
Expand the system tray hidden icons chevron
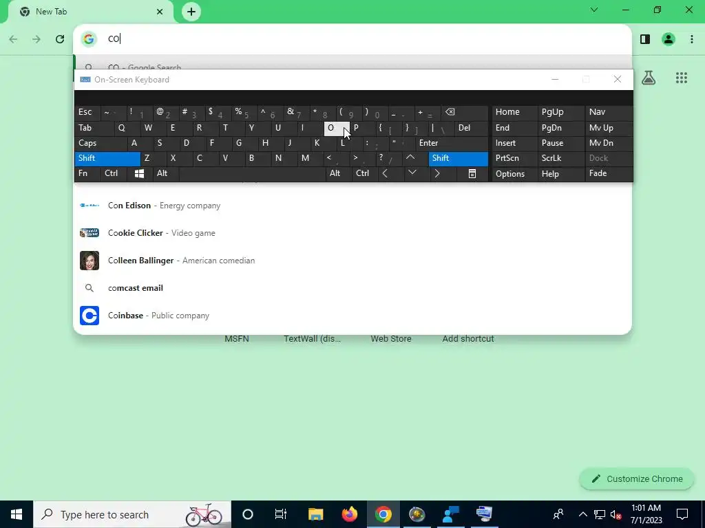[x=582, y=514]
